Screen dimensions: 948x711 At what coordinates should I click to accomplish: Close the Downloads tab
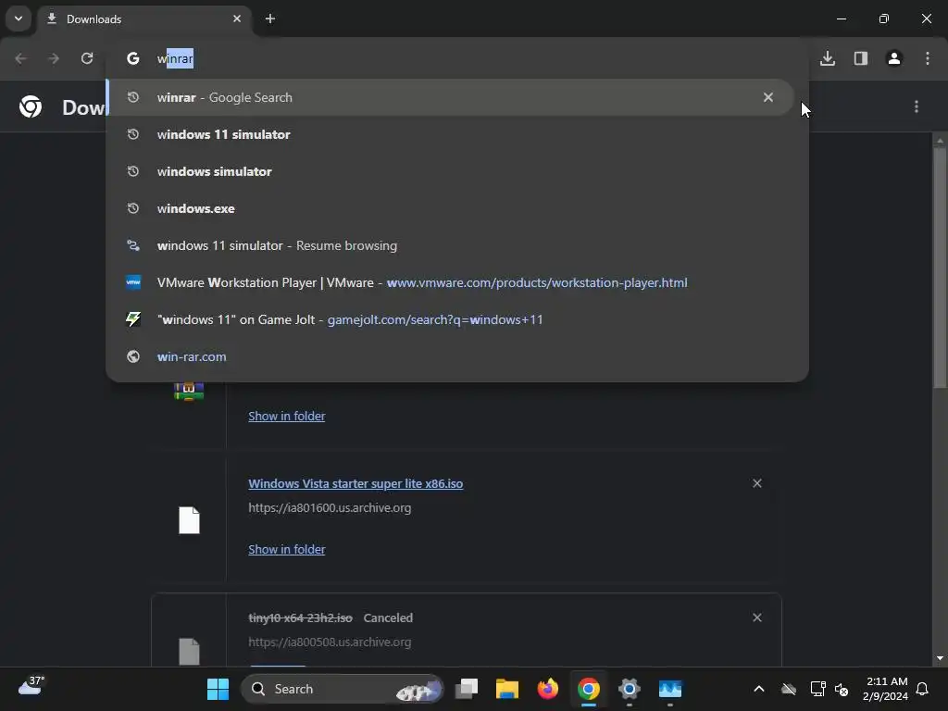pos(237,19)
